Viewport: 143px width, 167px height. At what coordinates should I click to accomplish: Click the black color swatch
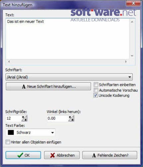pos(11,133)
